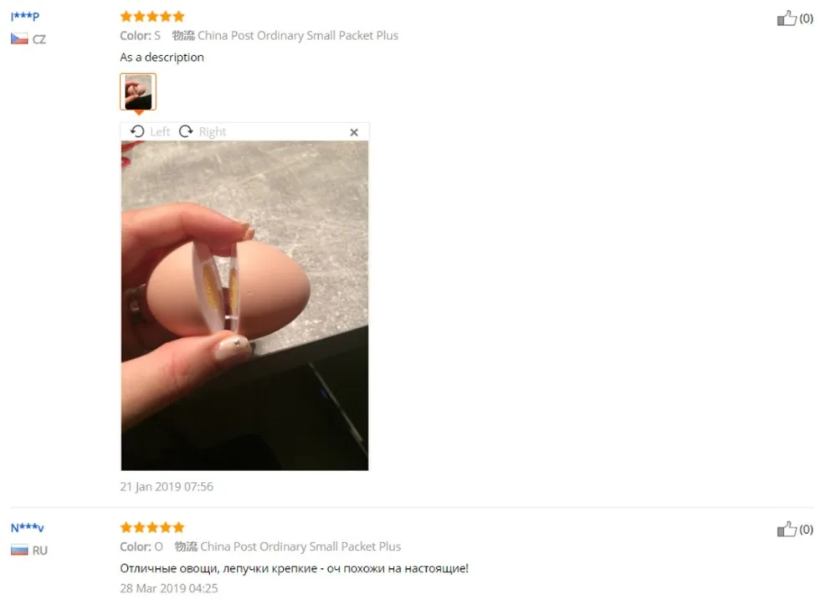Viewport: 837px width, 605px height.
Task: Click the 21 Jan 2019 review date
Action: pyautogui.click(x=167, y=486)
